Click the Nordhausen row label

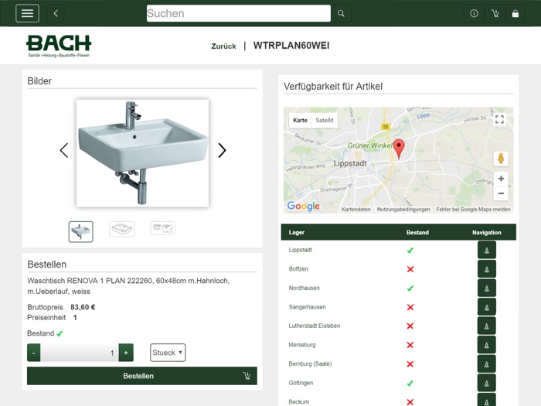[304, 288]
